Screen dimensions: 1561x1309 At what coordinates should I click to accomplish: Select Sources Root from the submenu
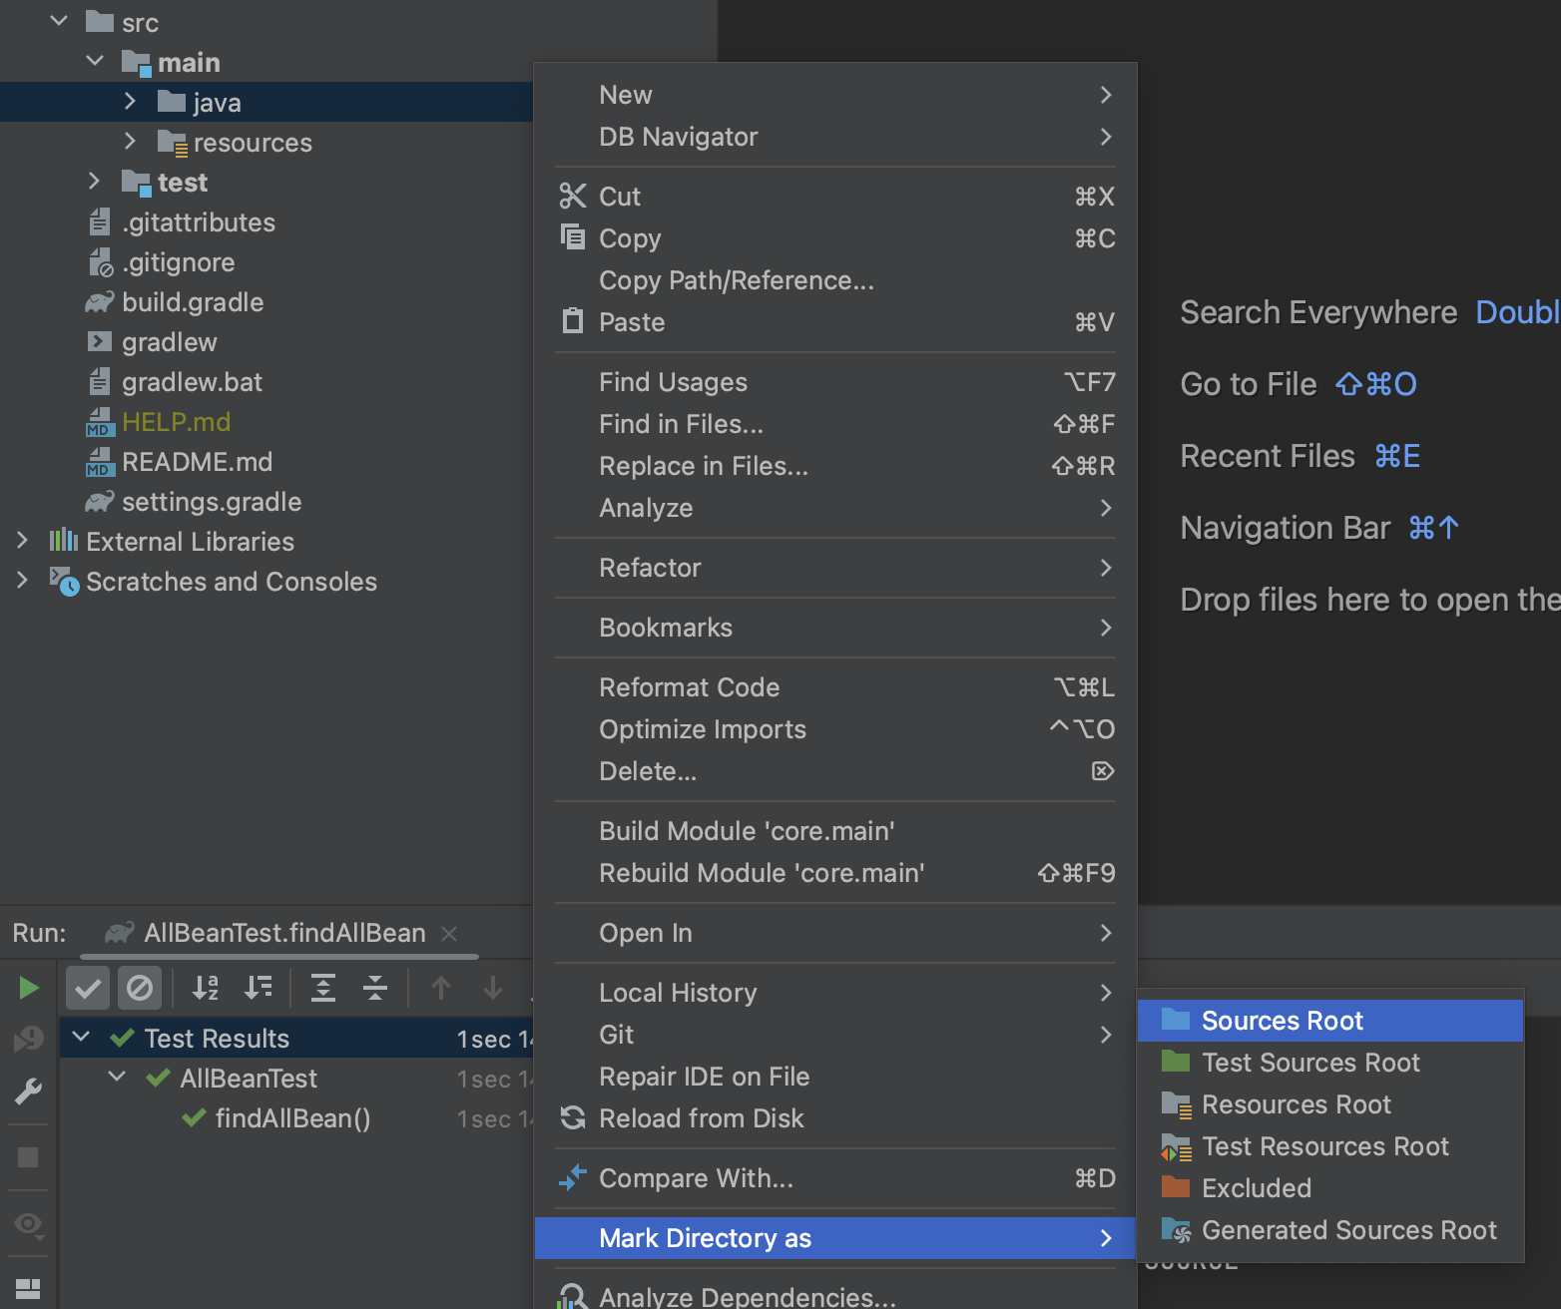click(x=1282, y=1020)
